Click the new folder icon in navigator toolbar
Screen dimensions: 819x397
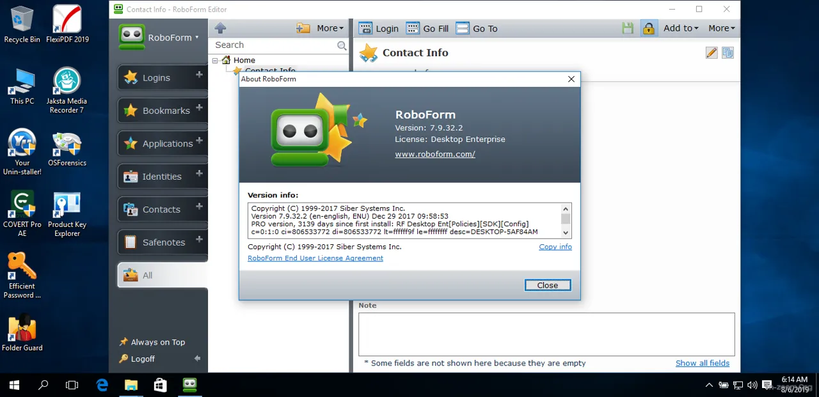[x=303, y=28]
